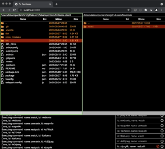The height and width of the screenshot is (149, 165).
Task: Open a new tab with the plus button
Action: tap(57, 4)
